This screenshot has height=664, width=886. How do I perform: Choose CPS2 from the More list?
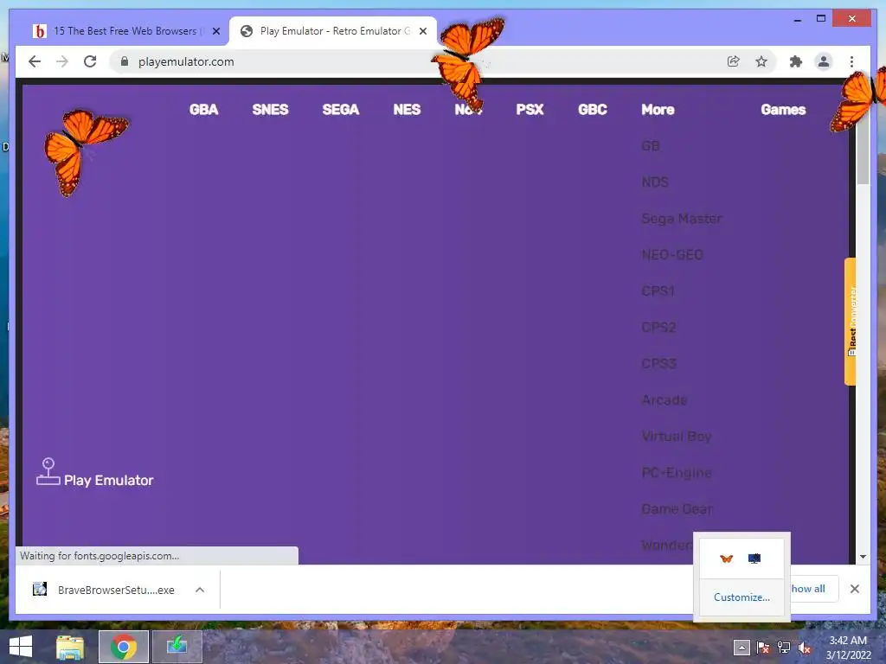pyautogui.click(x=658, y=327)
